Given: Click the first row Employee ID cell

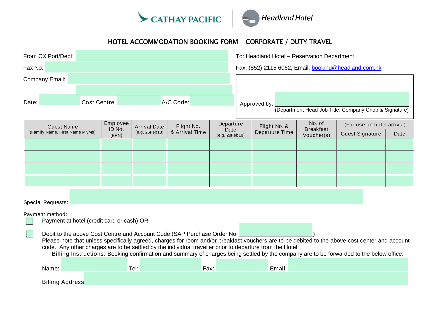Looking at the screenshot, I should click(116, 144).
